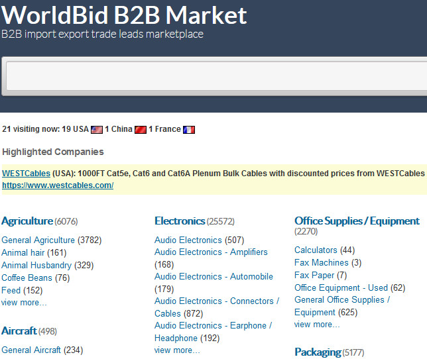Click the USA flag icon
This screenshot has height=359, width=427.
coord(97,130)
